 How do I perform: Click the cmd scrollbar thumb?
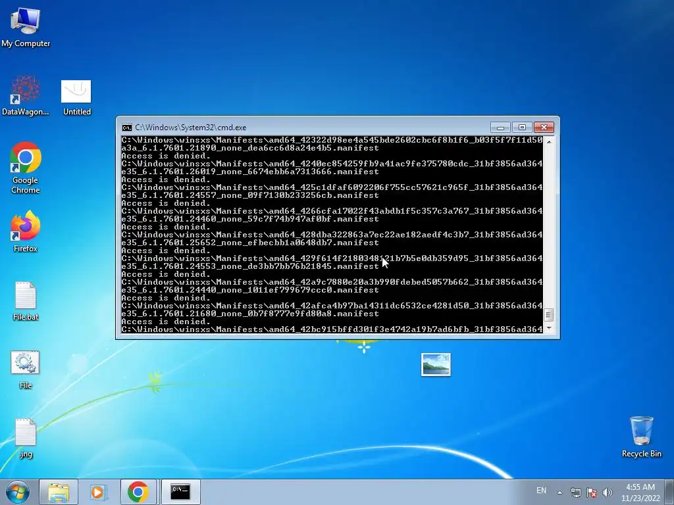548,315
